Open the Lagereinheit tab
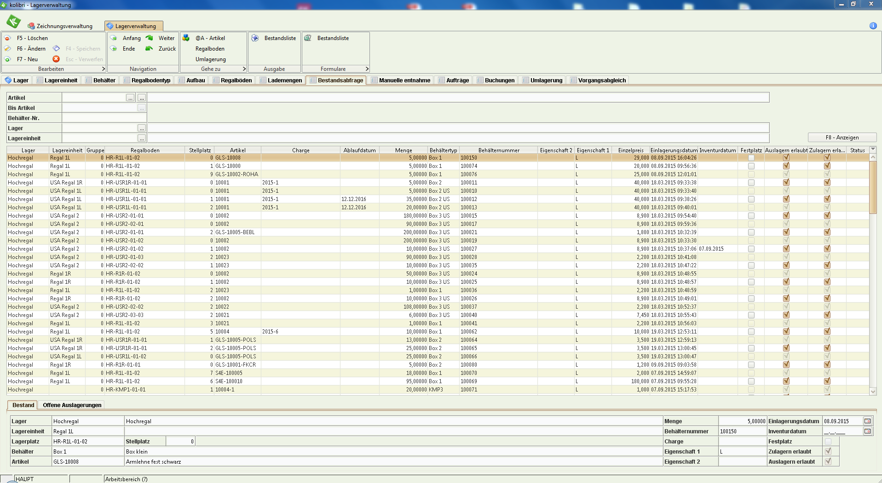The width and height of the screenshot is (882, 483). (x=57, y=80)
